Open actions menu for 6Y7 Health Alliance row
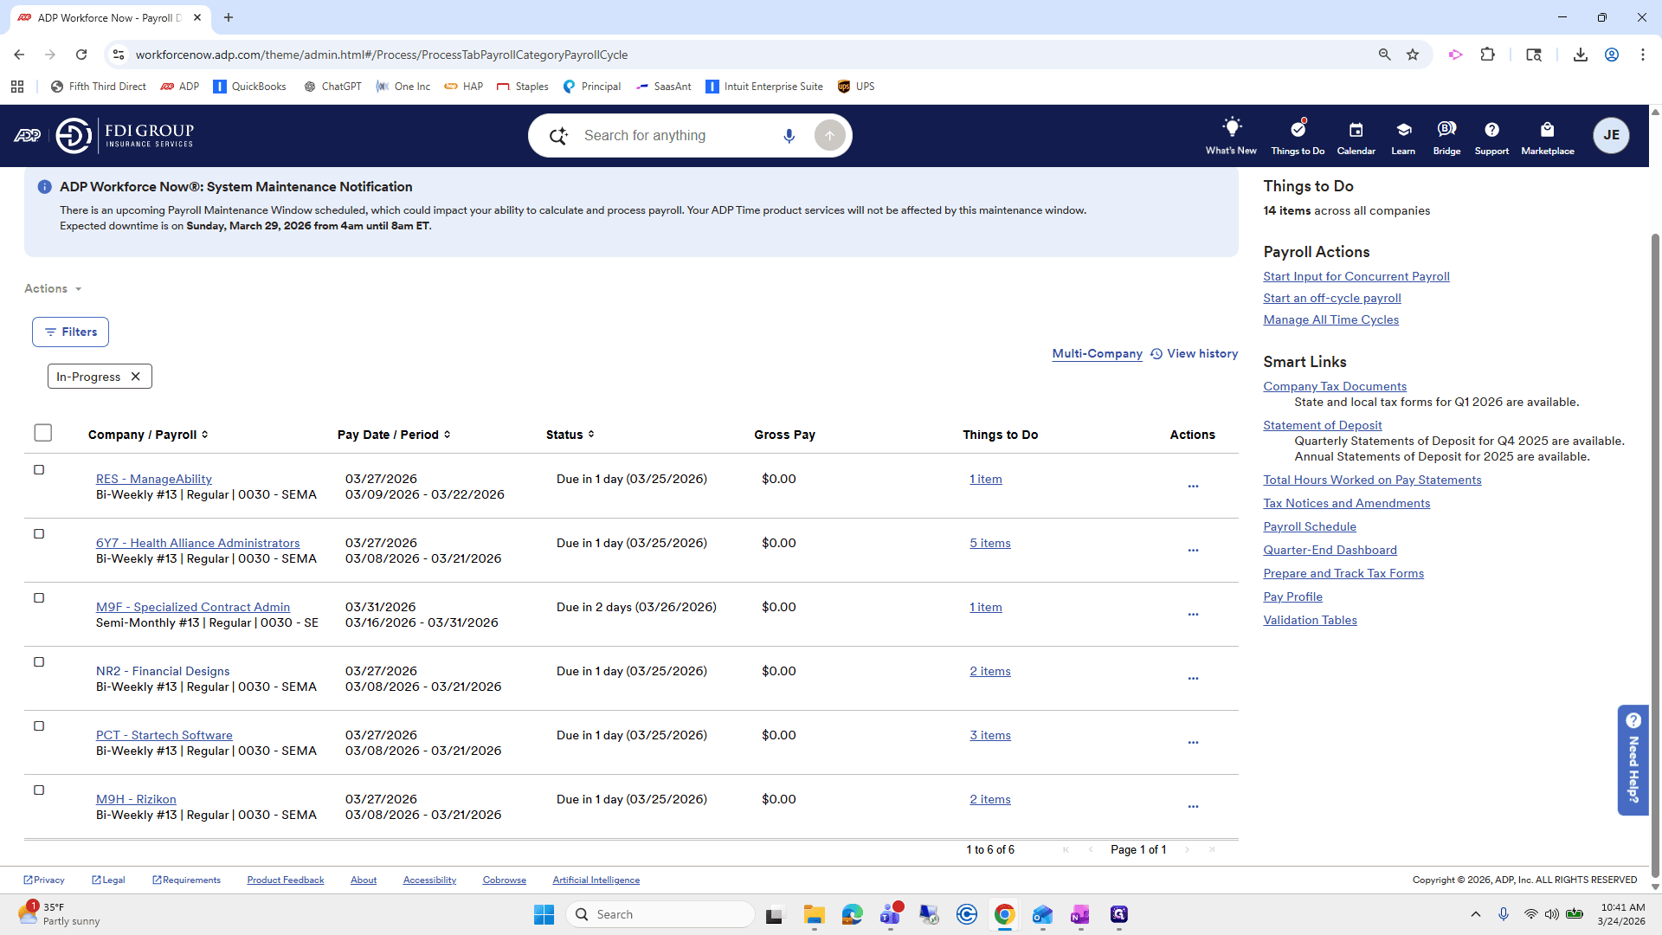The width and height of the screenshot is (1662, 935). pyautogui.click(x=1193, y=551)
